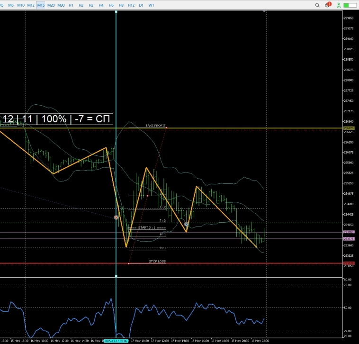Select the H4 timeframe button
Viewport: 359px width, 344px height.
(101, 5)
